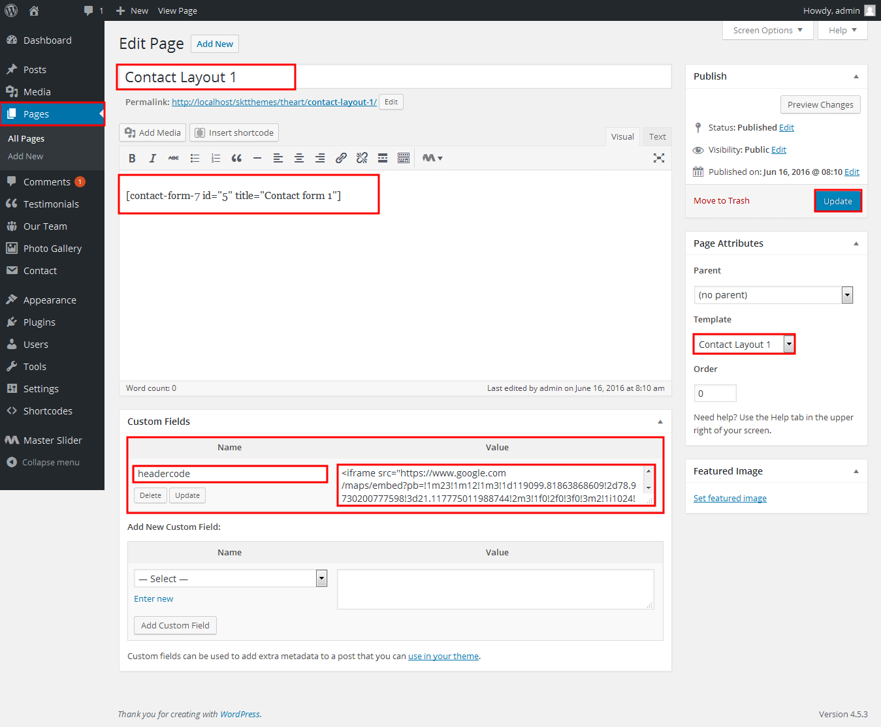The width and height of the screenshot is (881, 727).
Task: Click the blue Update publish button
Action: point(838,201)
